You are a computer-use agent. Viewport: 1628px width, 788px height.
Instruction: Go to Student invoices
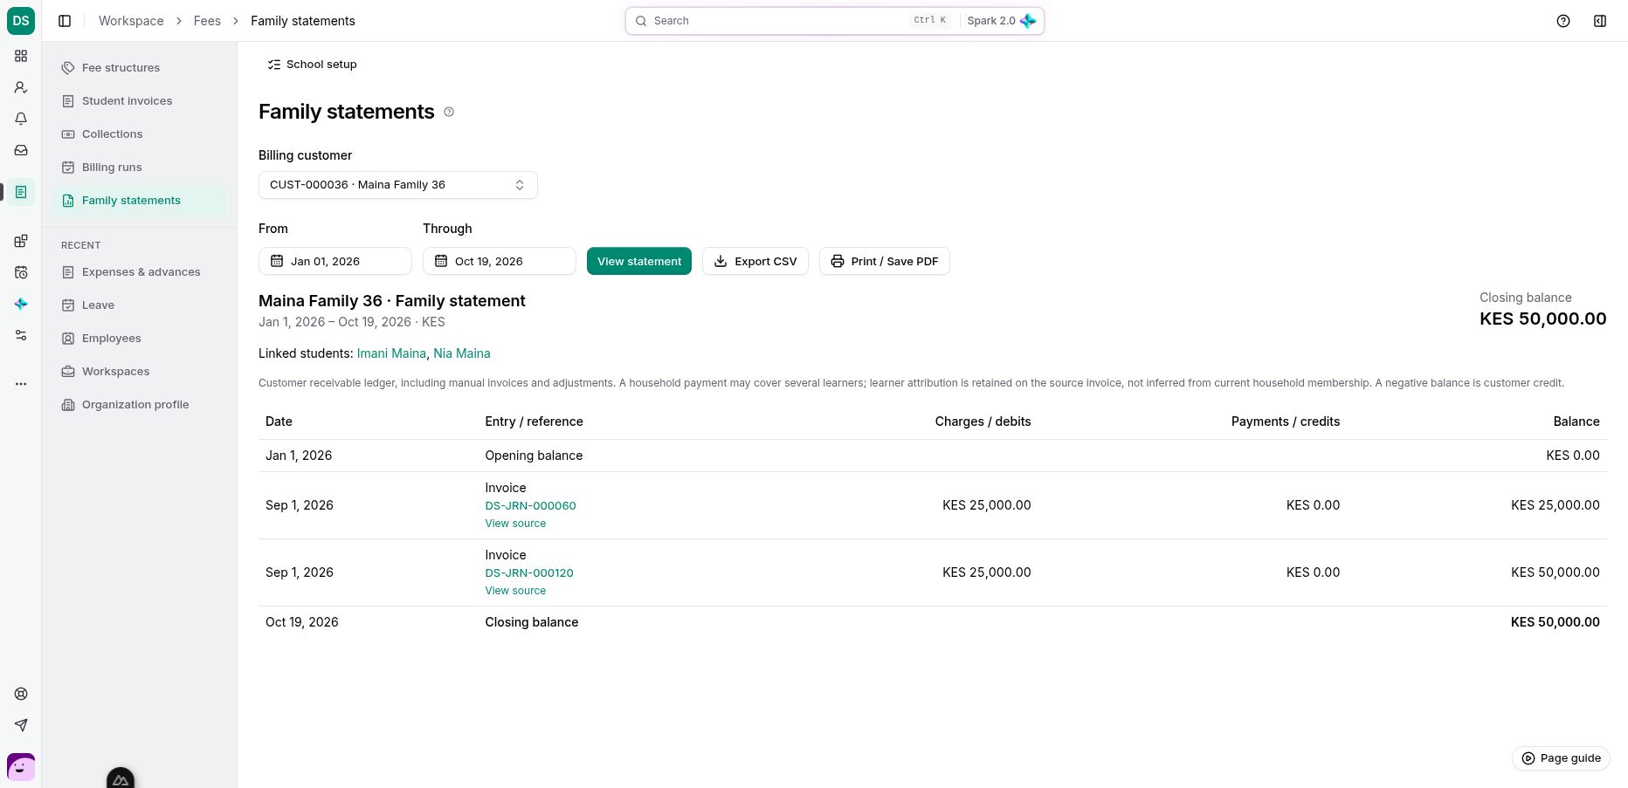pos(139,101)
